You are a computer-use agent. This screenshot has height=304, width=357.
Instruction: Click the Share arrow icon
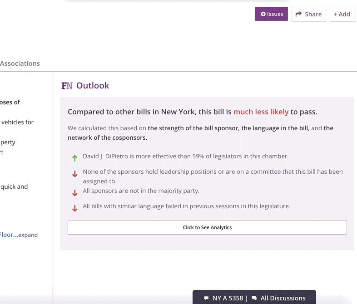pyautogui.click(x=298, y=14)
